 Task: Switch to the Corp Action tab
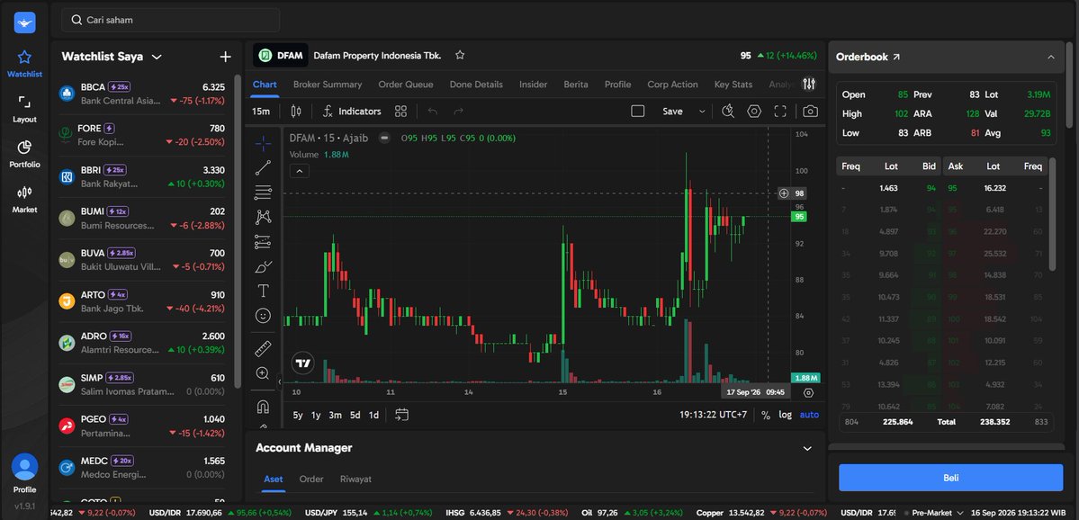point(672,84)
